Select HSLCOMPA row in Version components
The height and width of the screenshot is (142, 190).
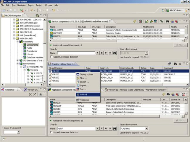point(117,30)
